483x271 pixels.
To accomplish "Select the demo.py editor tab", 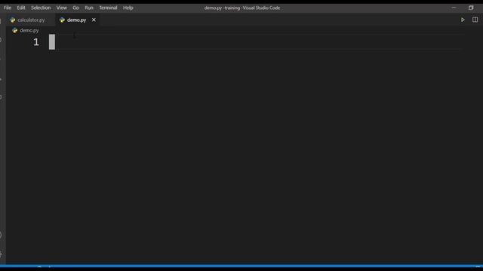I will tap(76, 20).
